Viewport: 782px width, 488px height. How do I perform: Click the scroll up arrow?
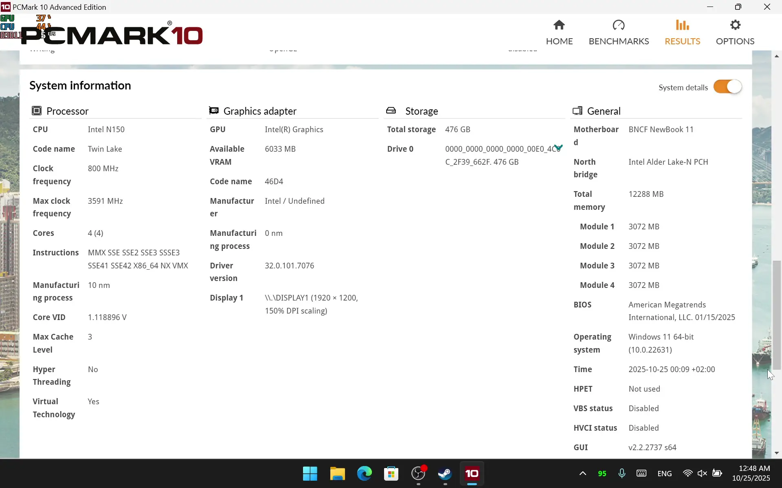click(777, 56)
